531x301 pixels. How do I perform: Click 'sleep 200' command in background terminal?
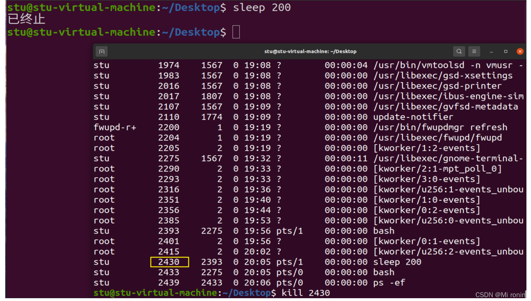point(262,8)
